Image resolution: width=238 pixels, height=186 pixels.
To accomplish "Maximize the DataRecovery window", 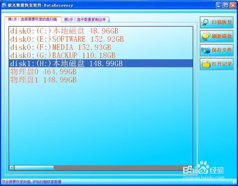I will point(226,5).
